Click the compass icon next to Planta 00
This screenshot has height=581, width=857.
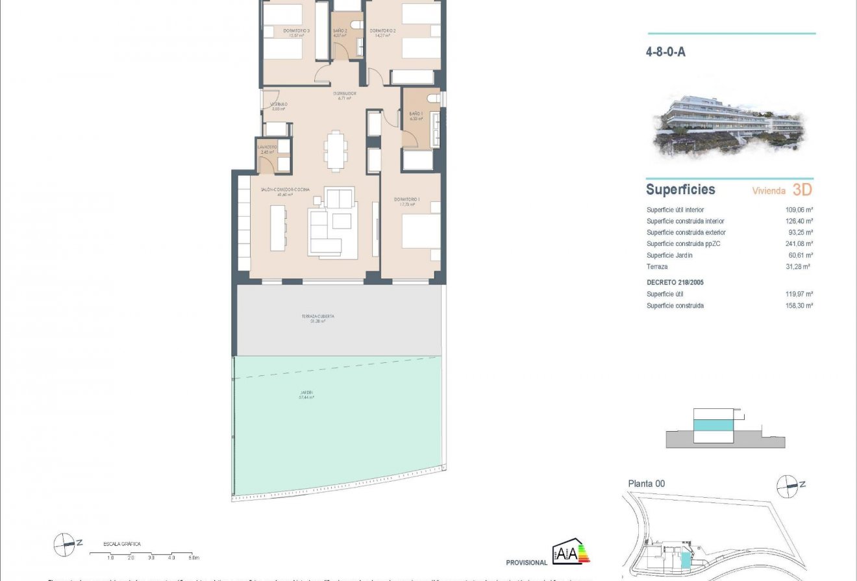(789, 484)
